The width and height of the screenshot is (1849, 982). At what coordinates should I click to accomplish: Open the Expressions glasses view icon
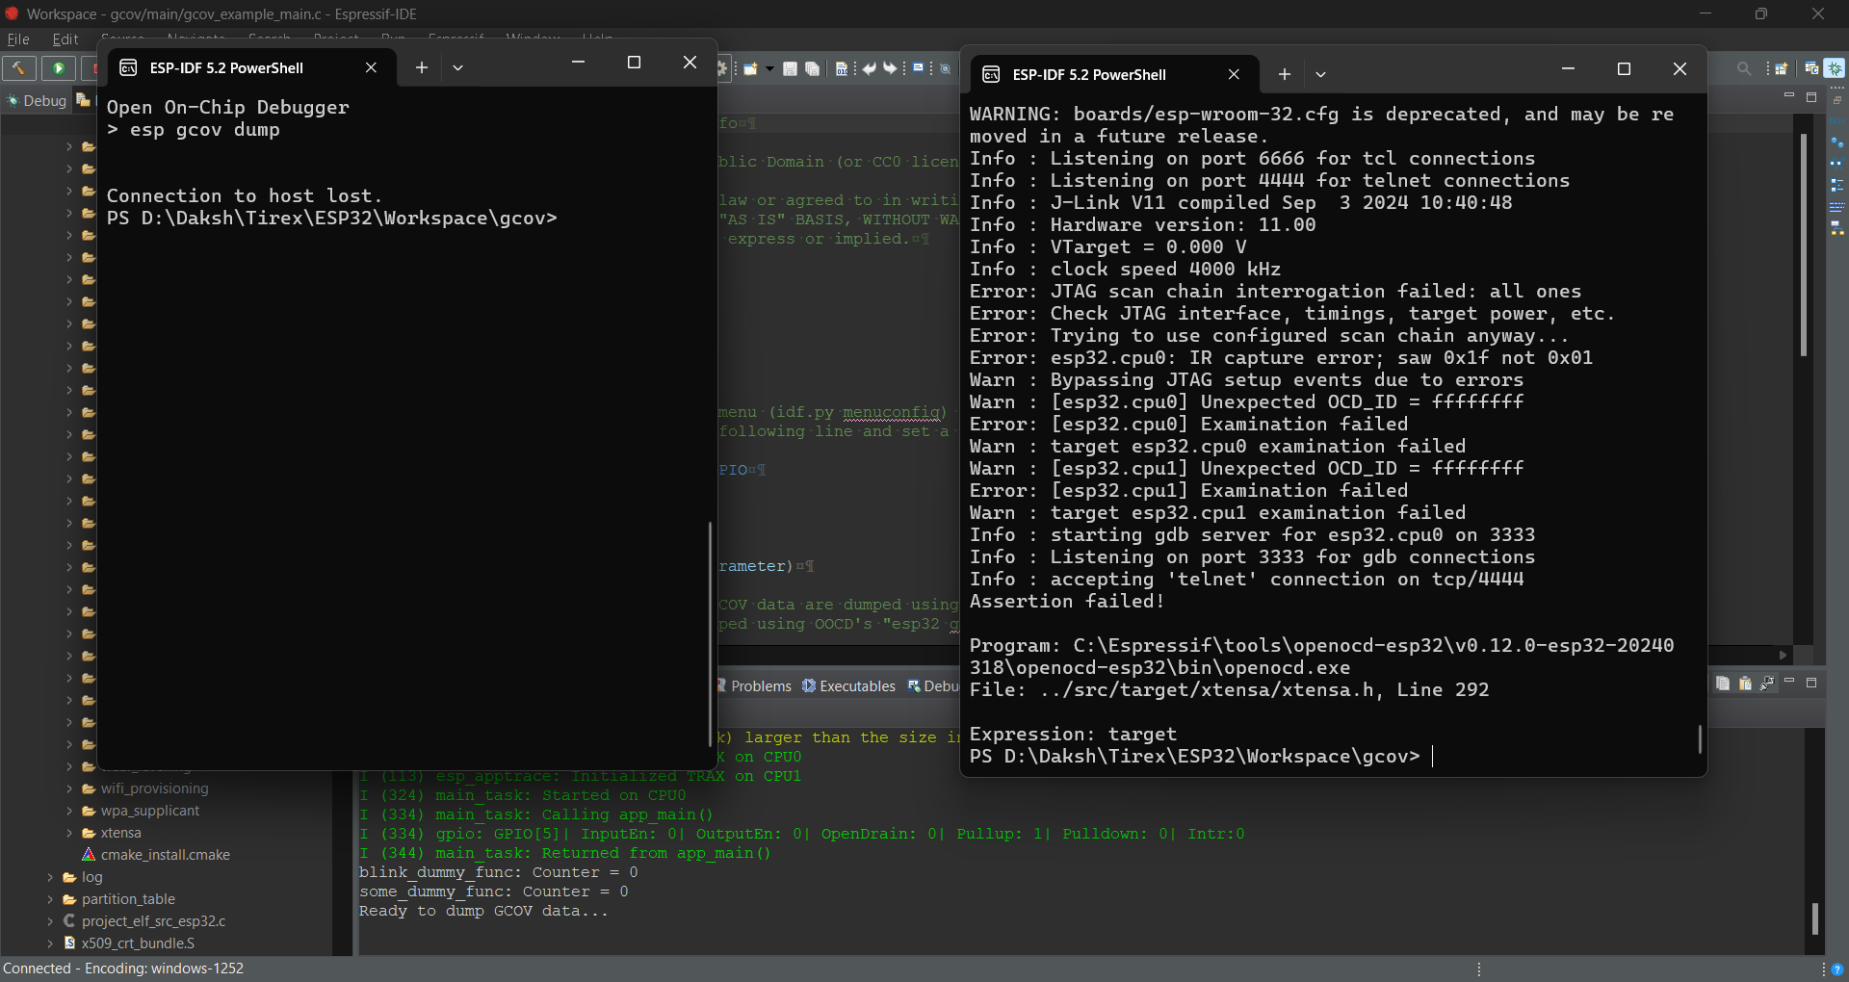coord(1837,164)
